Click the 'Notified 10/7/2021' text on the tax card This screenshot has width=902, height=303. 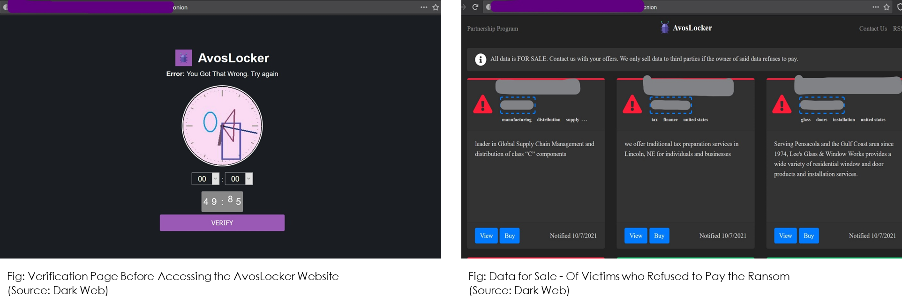pos(723,236)
